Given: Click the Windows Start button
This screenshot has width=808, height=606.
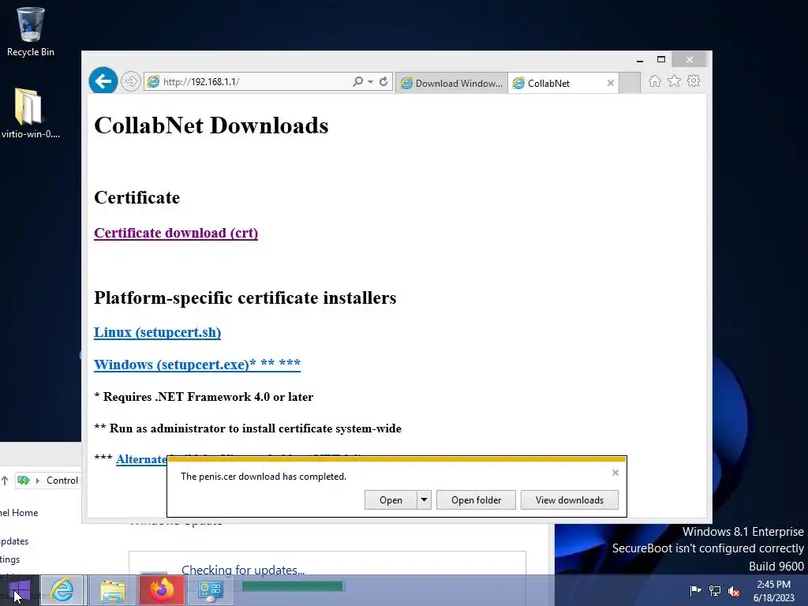Looking at the screenshot, I should [19, 590].
